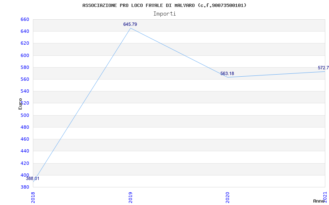Click the 500 y-axis value
The width and height of the screenshot is (329, 205).
(x=25, y=115)
